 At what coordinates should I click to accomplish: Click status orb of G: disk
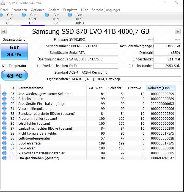tap(47, 15)
